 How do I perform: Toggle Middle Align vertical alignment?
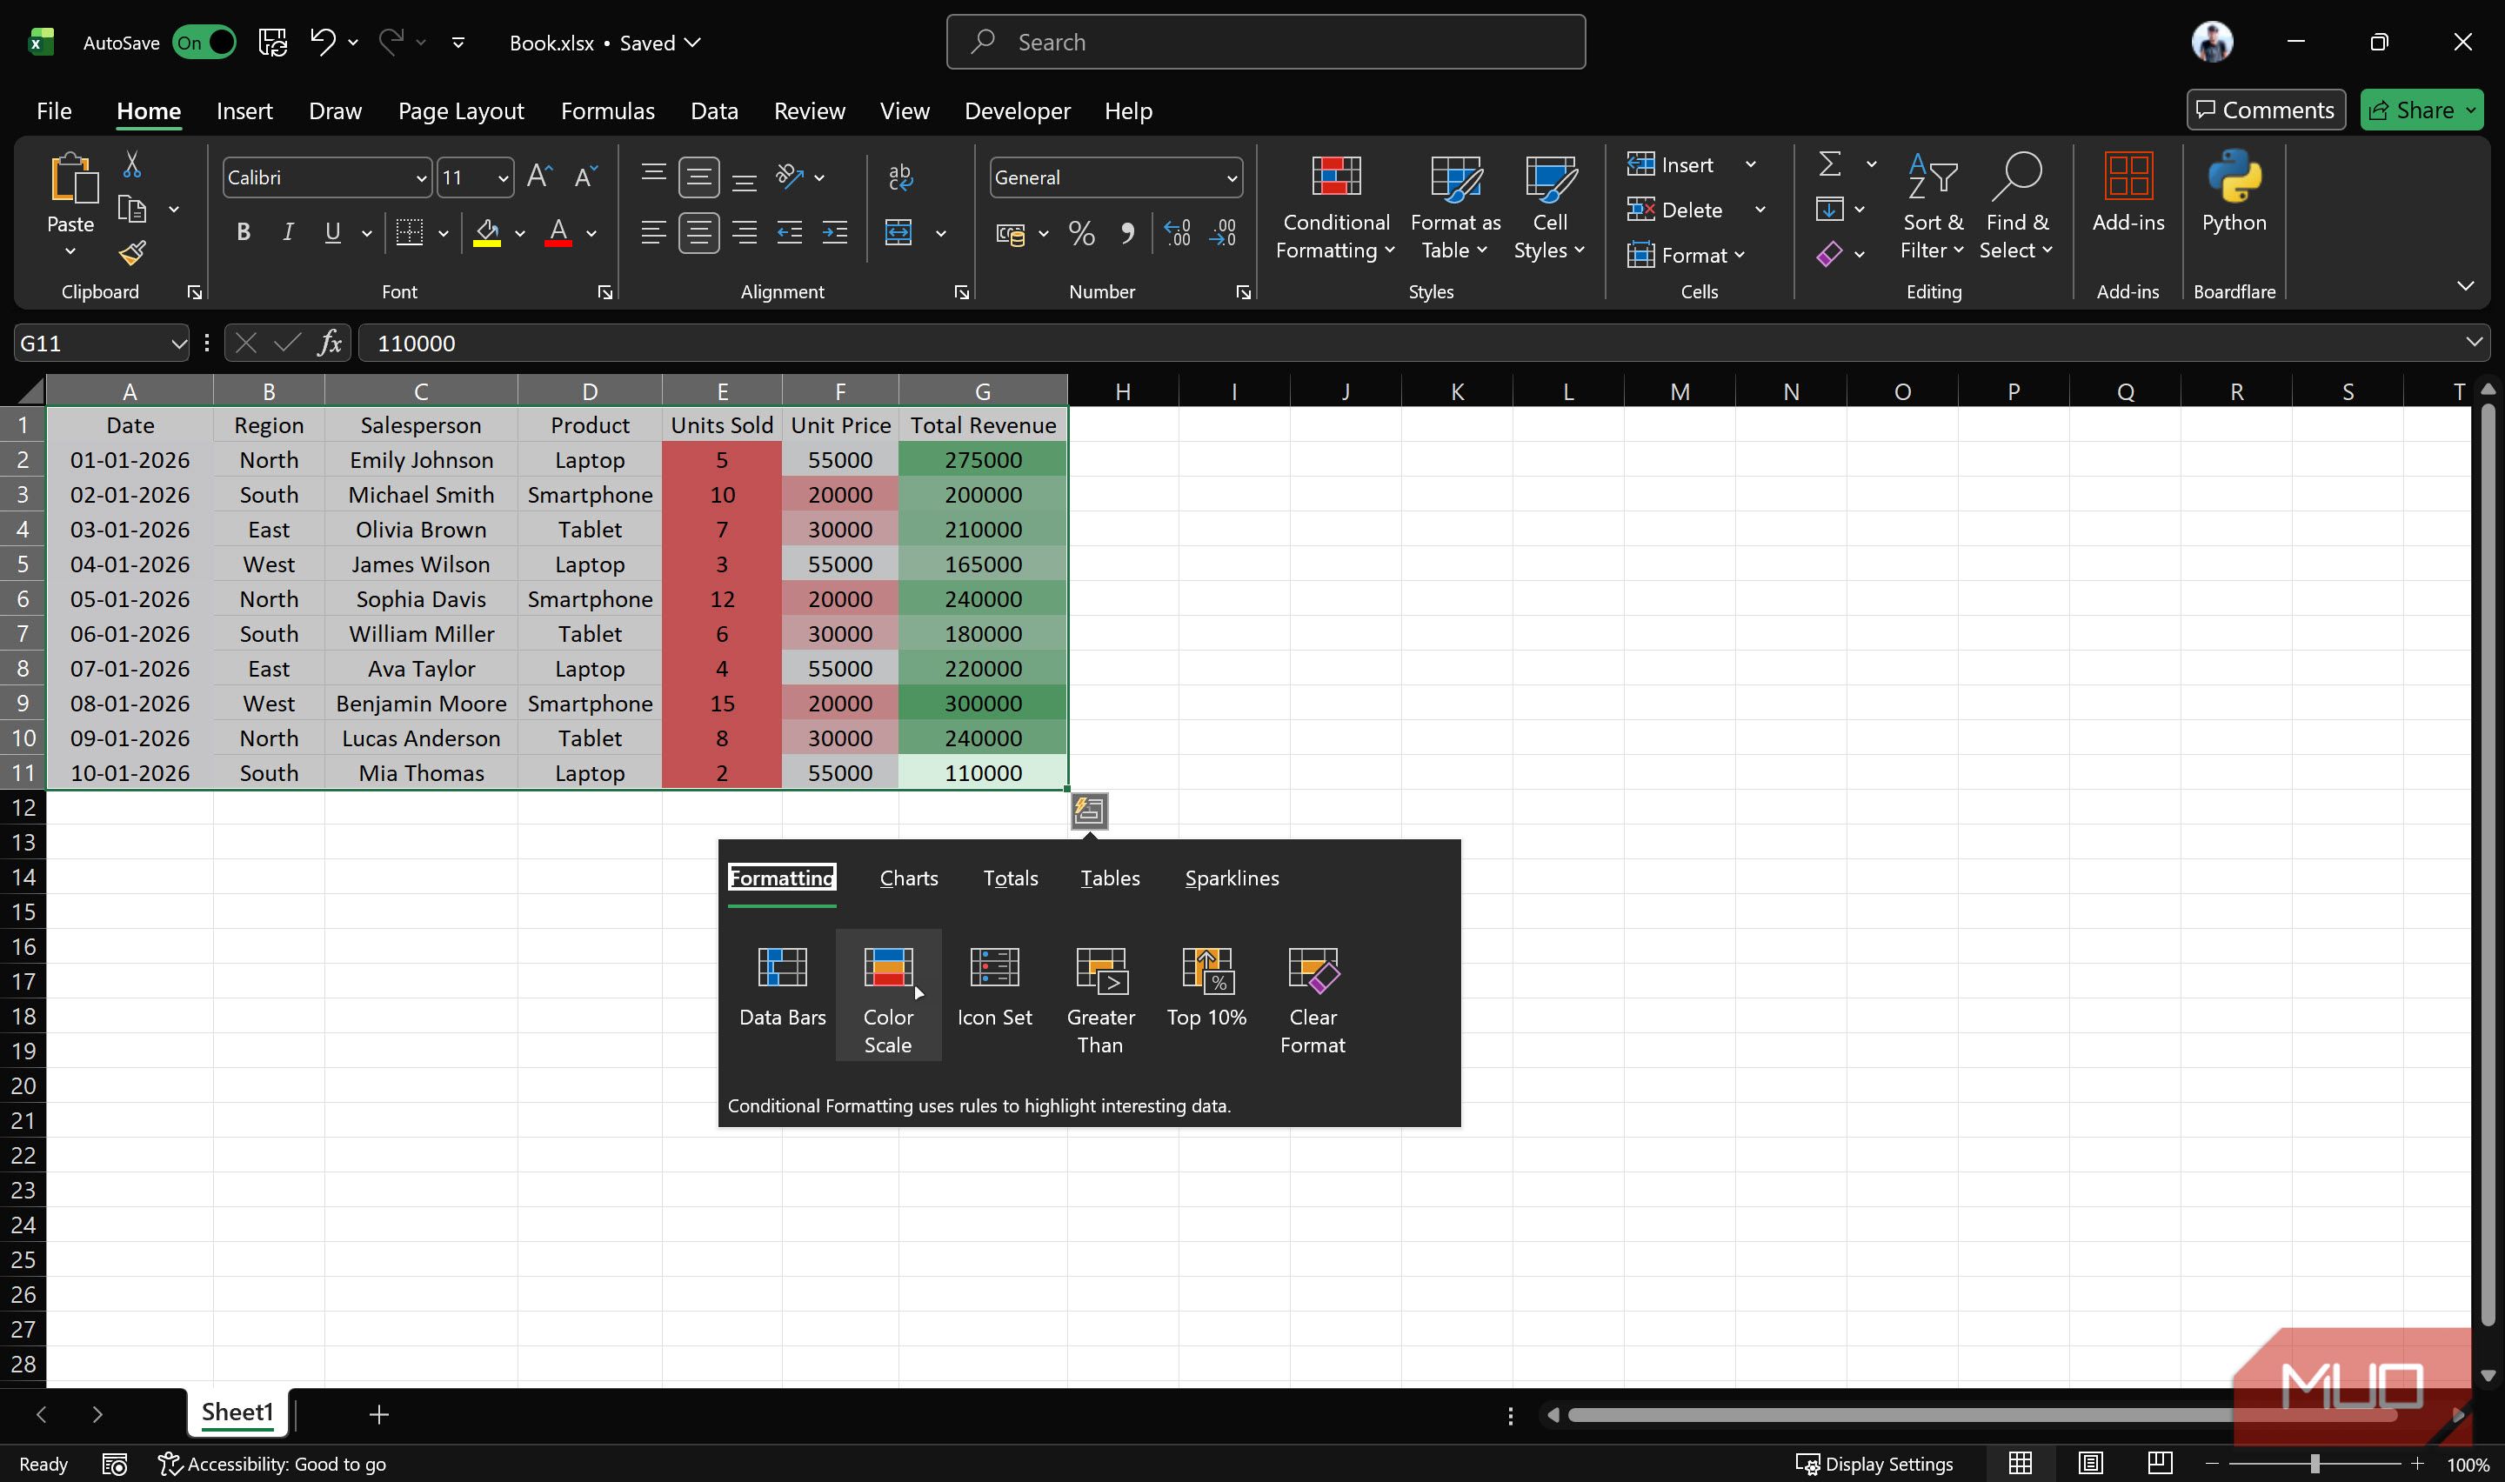[699, 177]
